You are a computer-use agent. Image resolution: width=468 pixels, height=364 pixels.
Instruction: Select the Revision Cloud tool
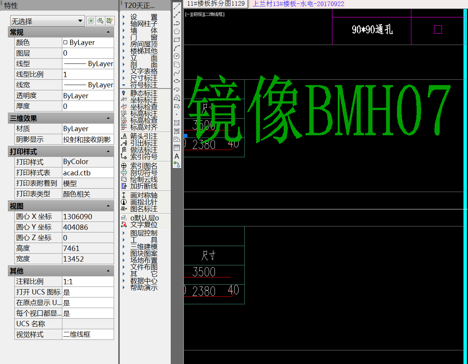pos(177,65)
